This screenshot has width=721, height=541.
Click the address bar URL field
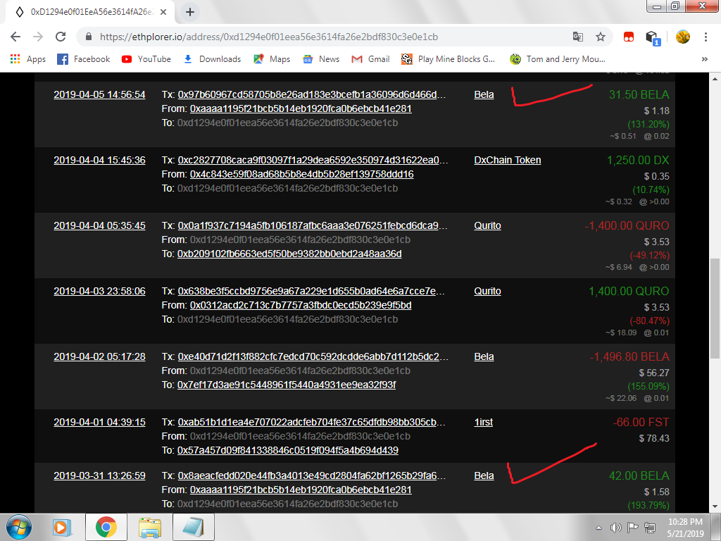pyautogui.click(x=317, y=37)
